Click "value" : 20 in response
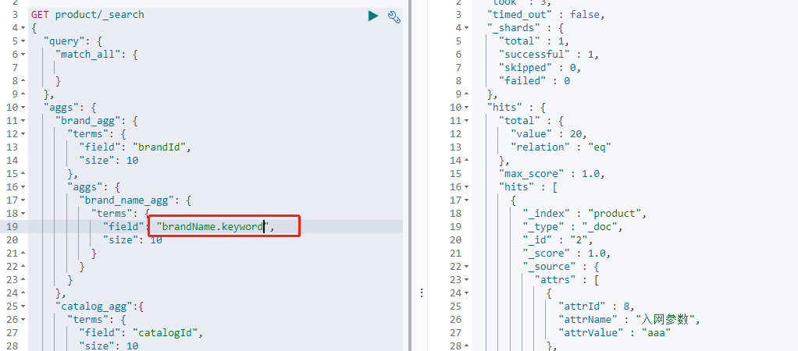 [549, 134]
